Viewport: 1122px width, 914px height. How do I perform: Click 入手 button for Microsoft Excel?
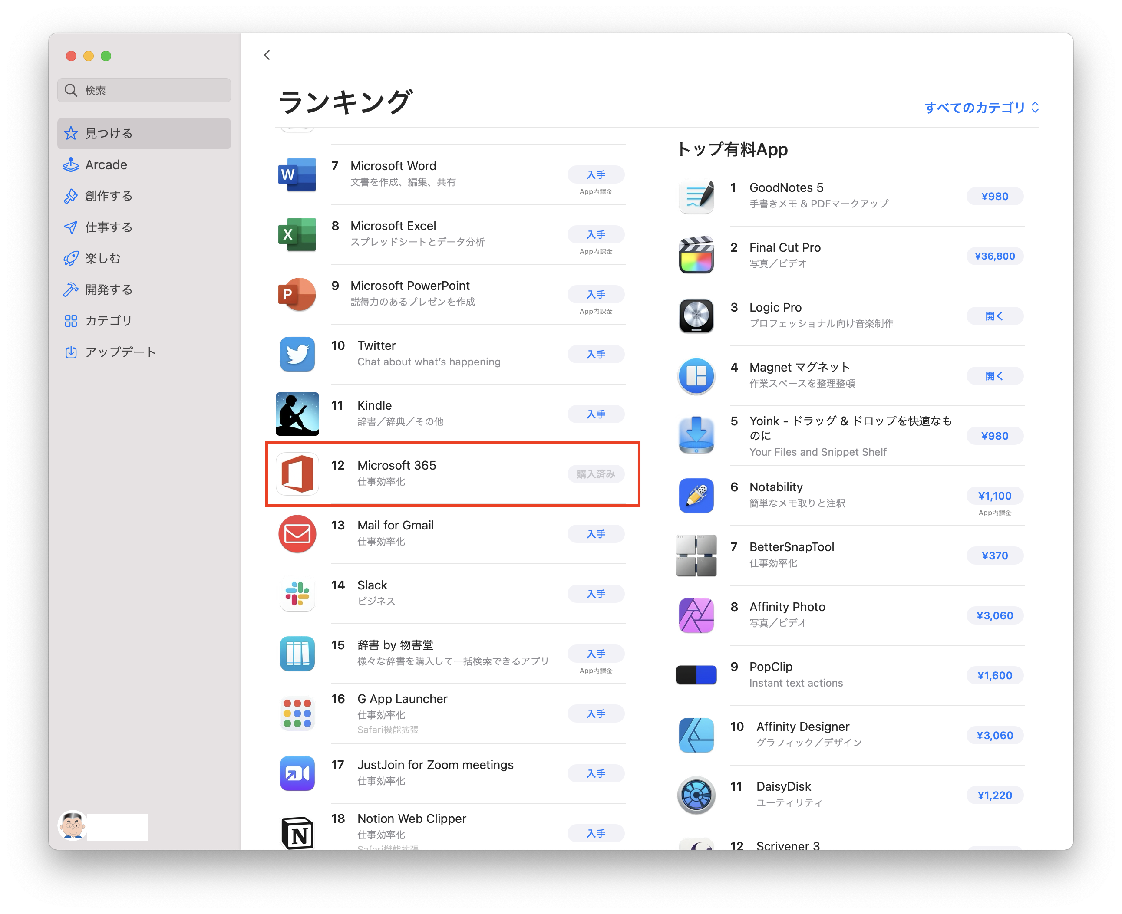(x=596, y=234)
